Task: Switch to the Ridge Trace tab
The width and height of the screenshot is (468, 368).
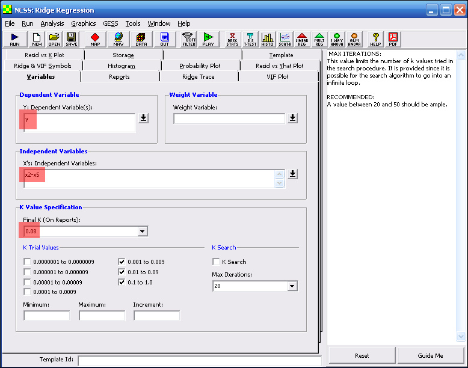Action: pos(199,77)
